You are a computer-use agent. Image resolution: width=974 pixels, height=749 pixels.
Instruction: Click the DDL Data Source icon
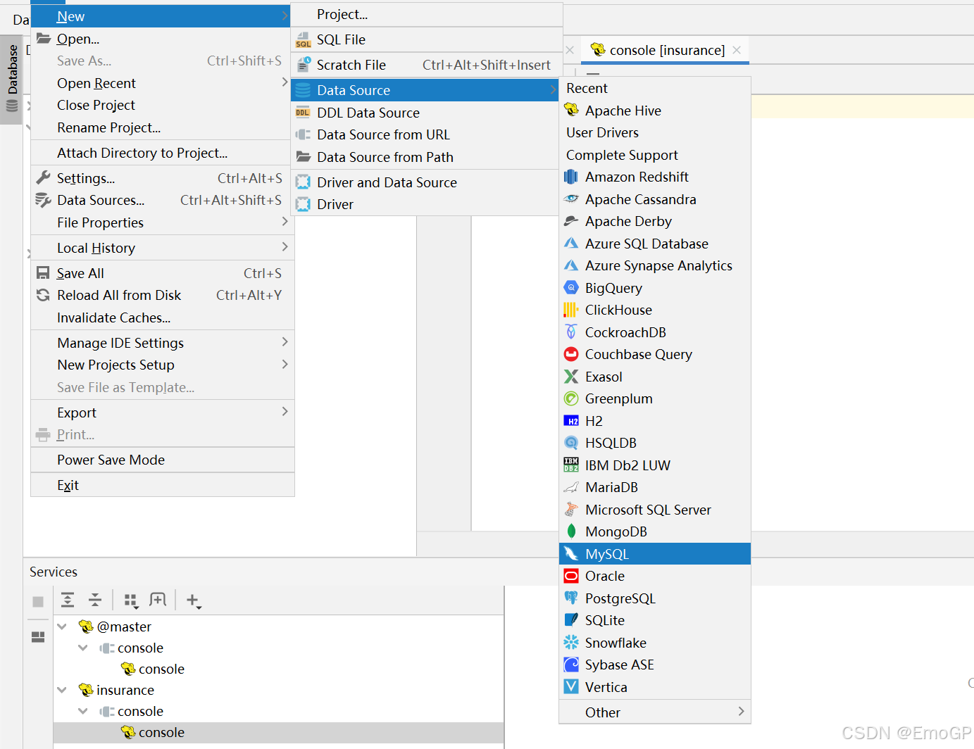tap(303, 113)
